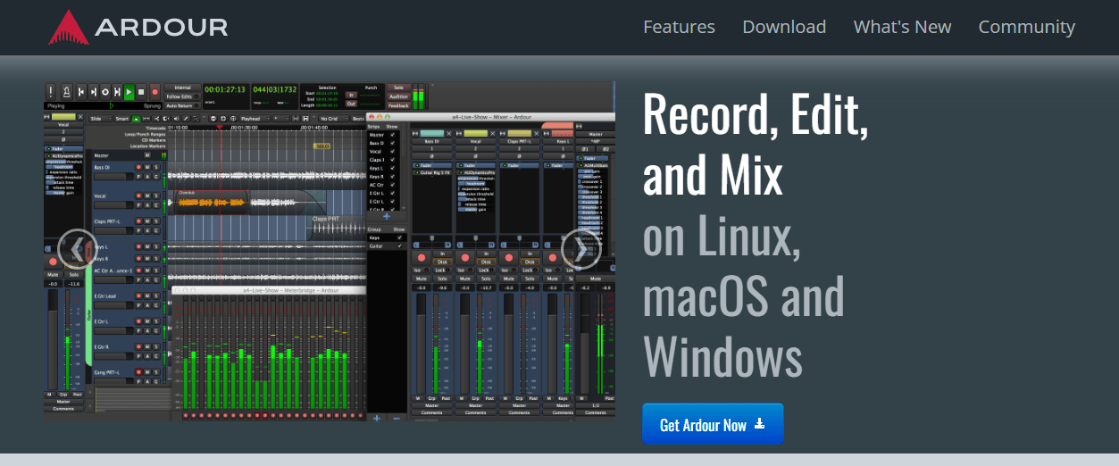Click the Get Ardour Now button
This screenshot has width=1119, height=466.
click(x=713, y=424)
